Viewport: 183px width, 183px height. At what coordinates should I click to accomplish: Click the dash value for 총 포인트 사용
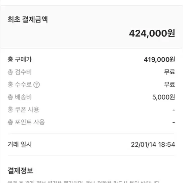(174, 123)
